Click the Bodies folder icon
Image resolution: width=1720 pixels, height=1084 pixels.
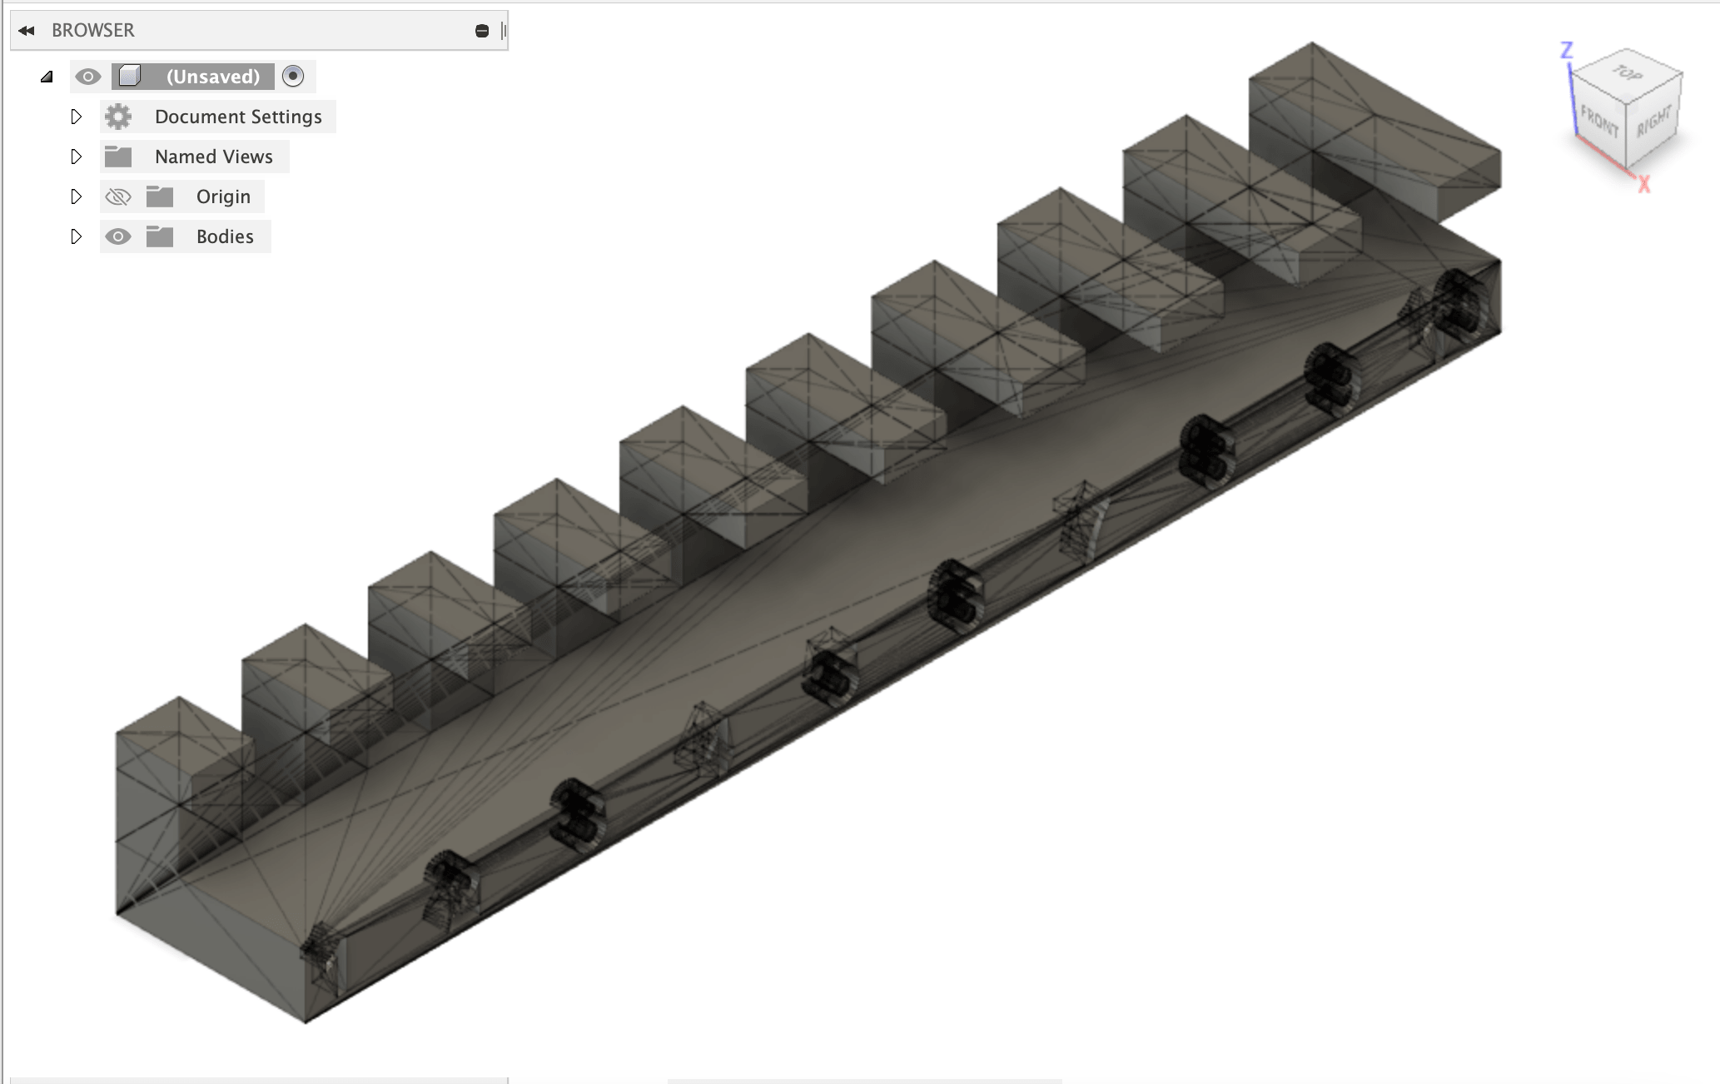[x=160, y=236]
